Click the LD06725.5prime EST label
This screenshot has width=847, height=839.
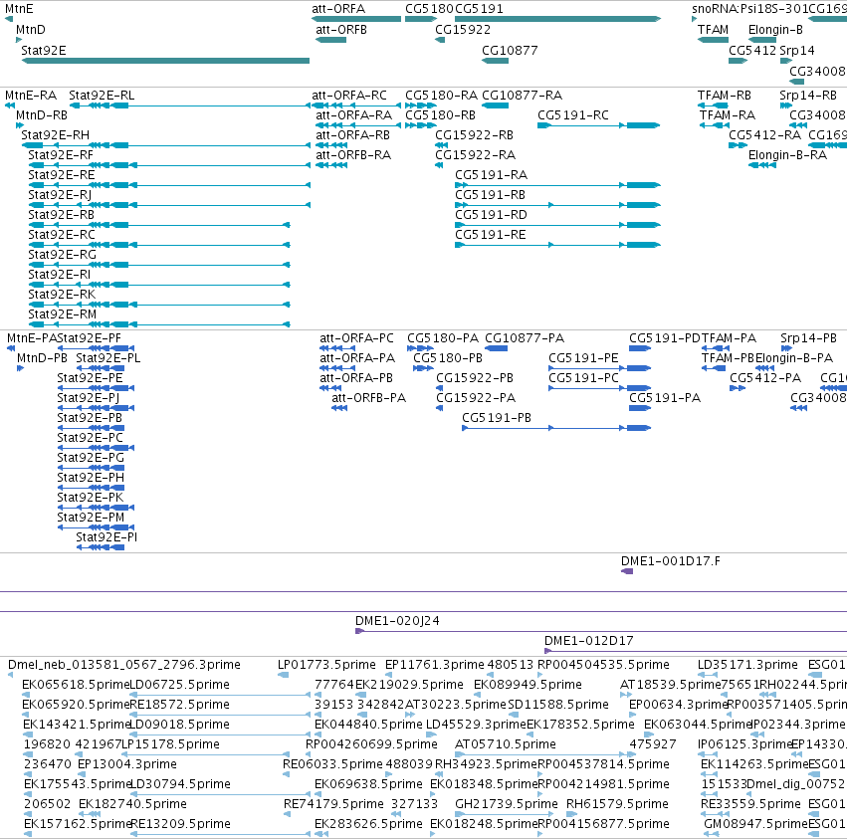(x=180, y=685)
